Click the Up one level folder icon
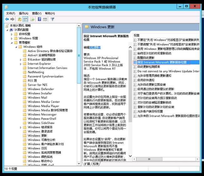The width and height of the screenshot is (204, 176). pos(20,19)
